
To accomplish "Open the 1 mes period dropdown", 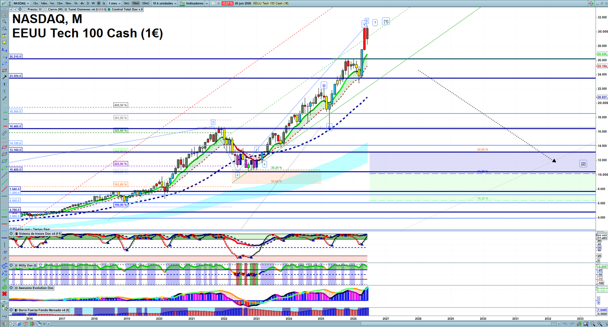I will tap(114, 3).
